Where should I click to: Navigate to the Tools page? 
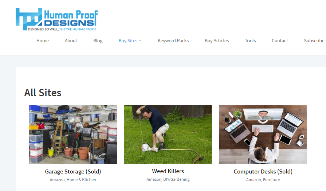[x=250, y=41]
